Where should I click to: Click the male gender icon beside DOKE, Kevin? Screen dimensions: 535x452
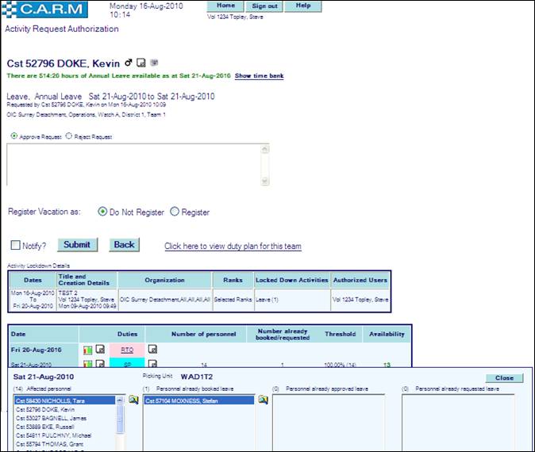pyautogui.click(x=127, y=63)
